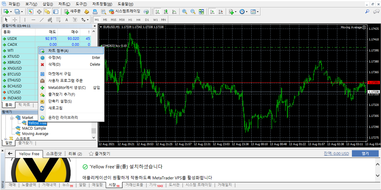Switch to bar chart type icon
Viewport: 381px width, 190px height.
pos(158,11)
